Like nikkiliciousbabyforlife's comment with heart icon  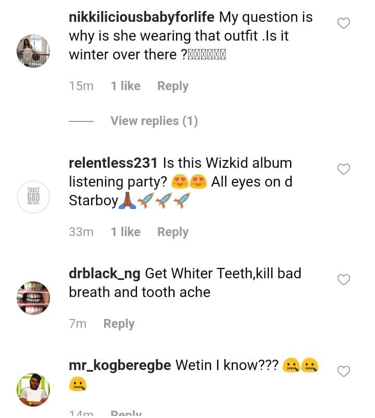pos(344,23)
